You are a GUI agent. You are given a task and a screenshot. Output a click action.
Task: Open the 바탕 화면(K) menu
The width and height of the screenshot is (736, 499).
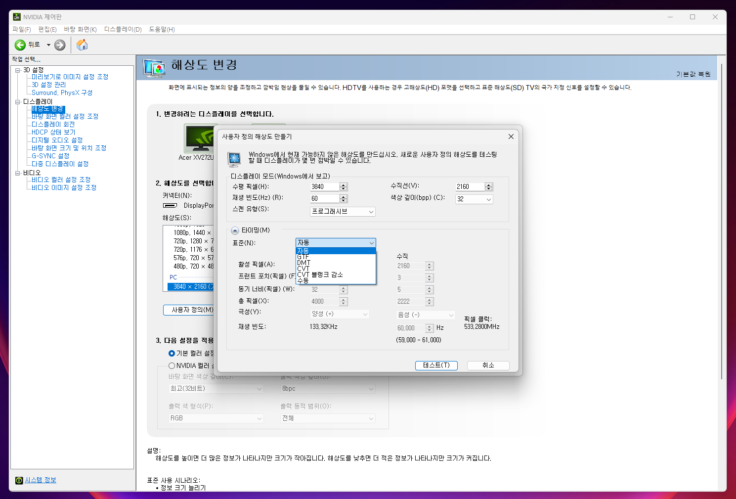tap(80, 30)
